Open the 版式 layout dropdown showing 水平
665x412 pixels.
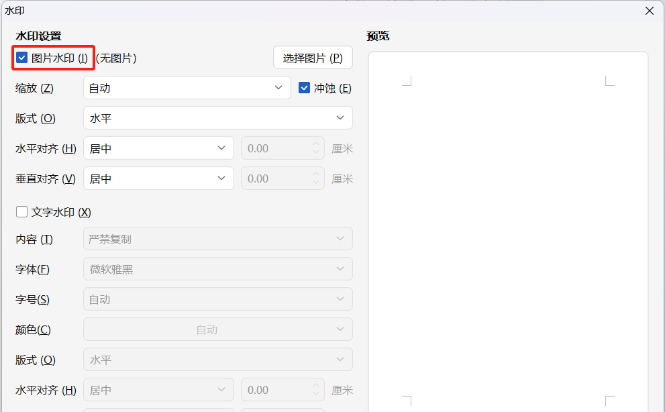point(217,117)
